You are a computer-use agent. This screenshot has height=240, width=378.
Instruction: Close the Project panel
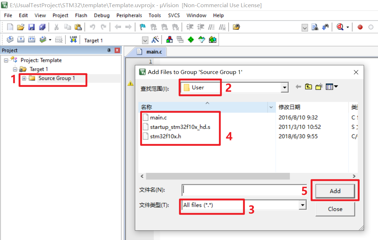pyautogui.click(x=117, y=50)
